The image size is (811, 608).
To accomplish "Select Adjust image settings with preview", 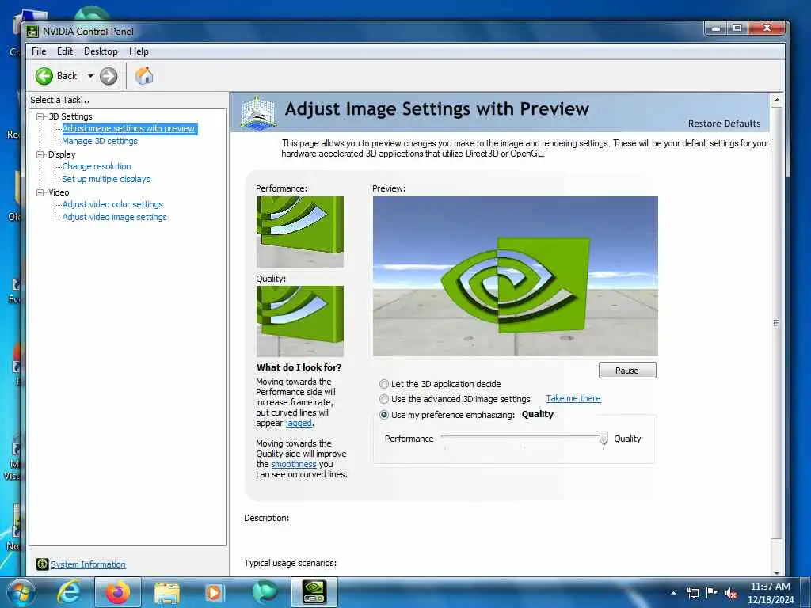I will (129, 128).
